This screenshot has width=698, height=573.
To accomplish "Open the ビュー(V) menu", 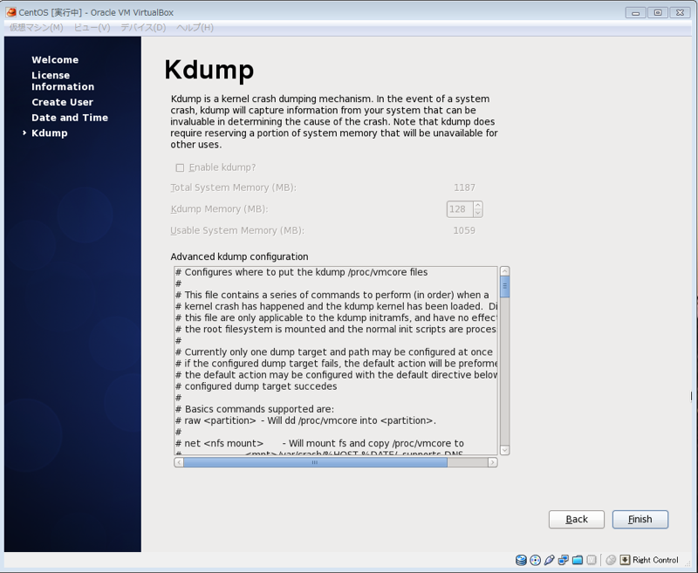I will click(92, 28).
